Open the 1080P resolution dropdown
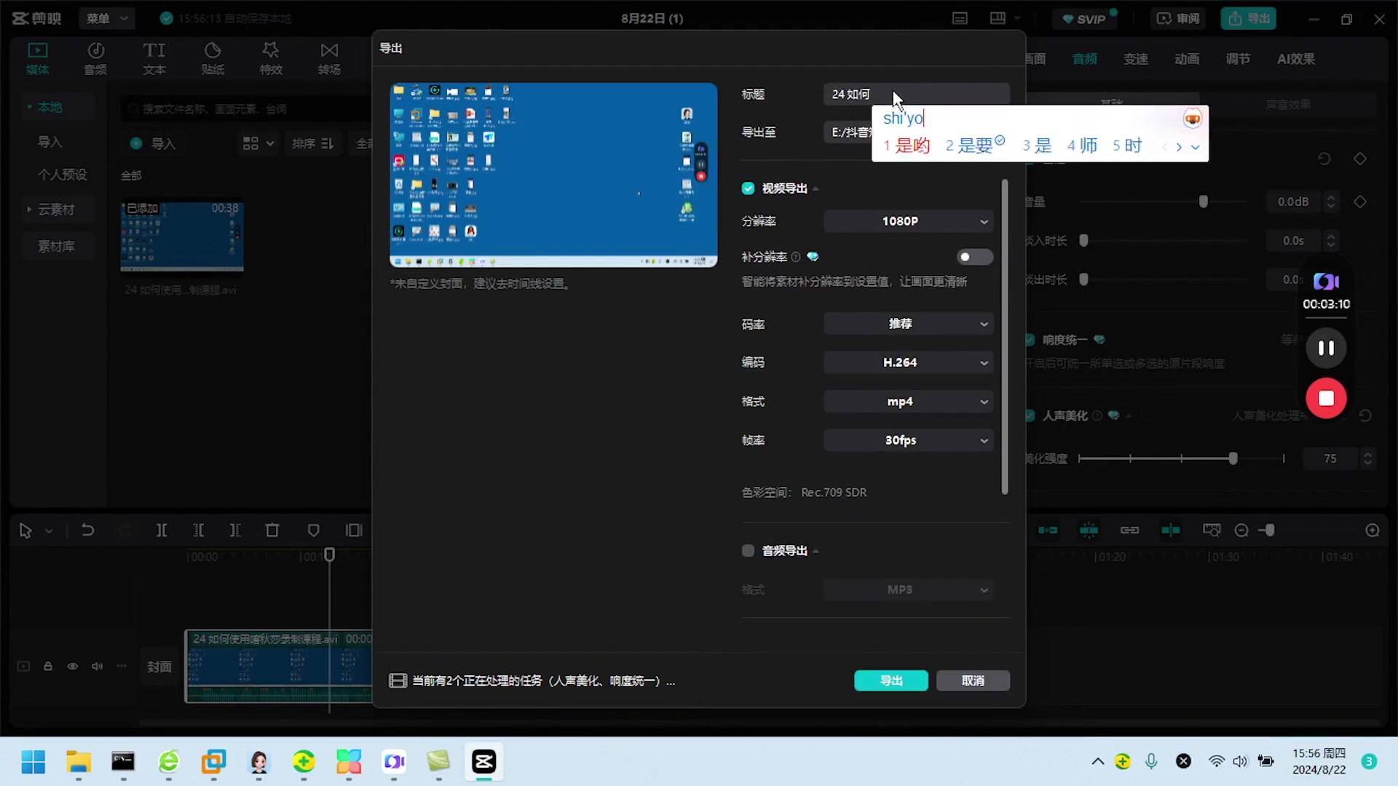This screenshot has height=786, width=1398. click(909, 221)
